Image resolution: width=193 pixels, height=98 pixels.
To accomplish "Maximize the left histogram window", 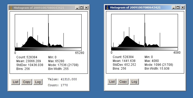I will (x=82, y=8).
